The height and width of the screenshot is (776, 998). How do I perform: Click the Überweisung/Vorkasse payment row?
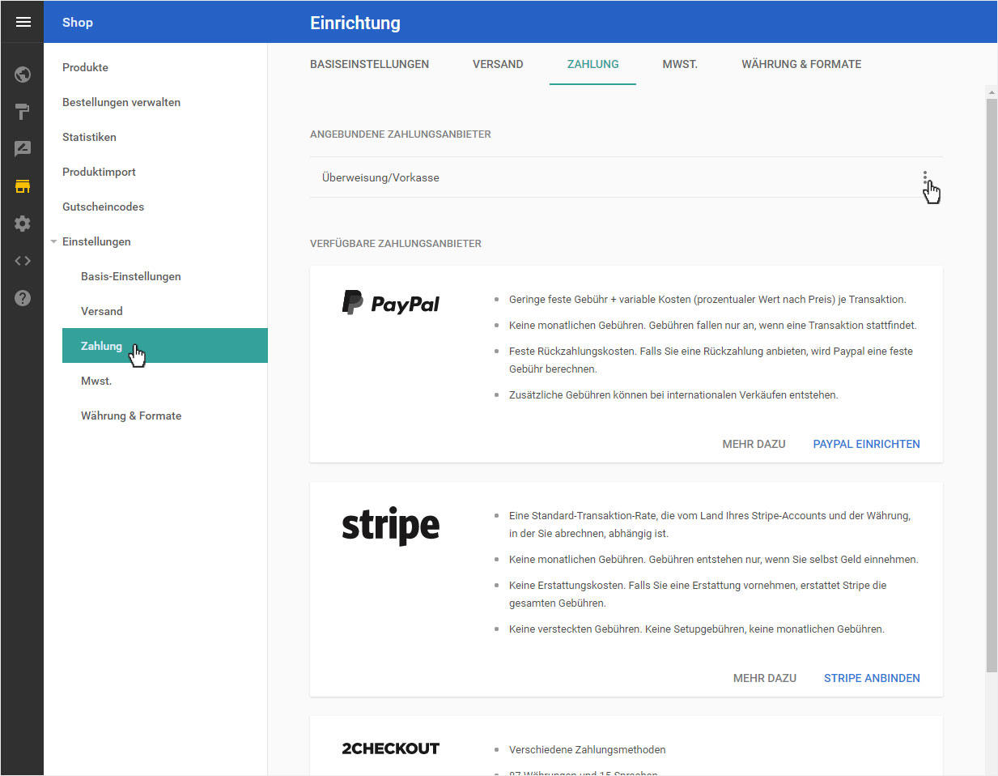(x=626, y=177)
